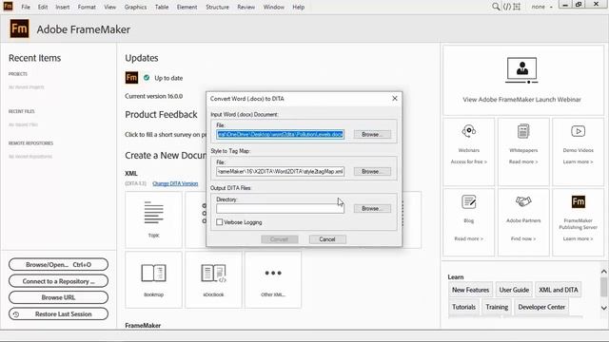Open the Element menu
The height and width of the screenshot is (342, 609).
[187, 7]
